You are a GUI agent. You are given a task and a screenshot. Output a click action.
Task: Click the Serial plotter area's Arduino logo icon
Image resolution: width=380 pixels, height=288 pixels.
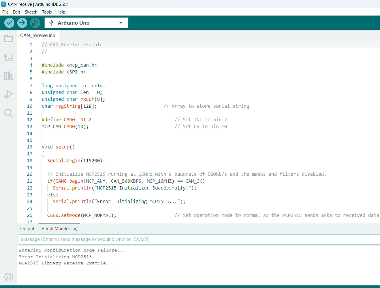click(x=4, y=4)
